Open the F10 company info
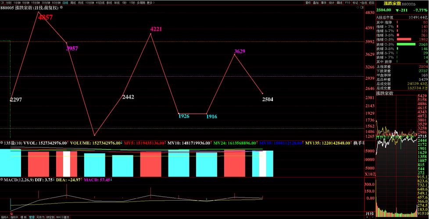This screenshot has height=219, width=429. 347,2
